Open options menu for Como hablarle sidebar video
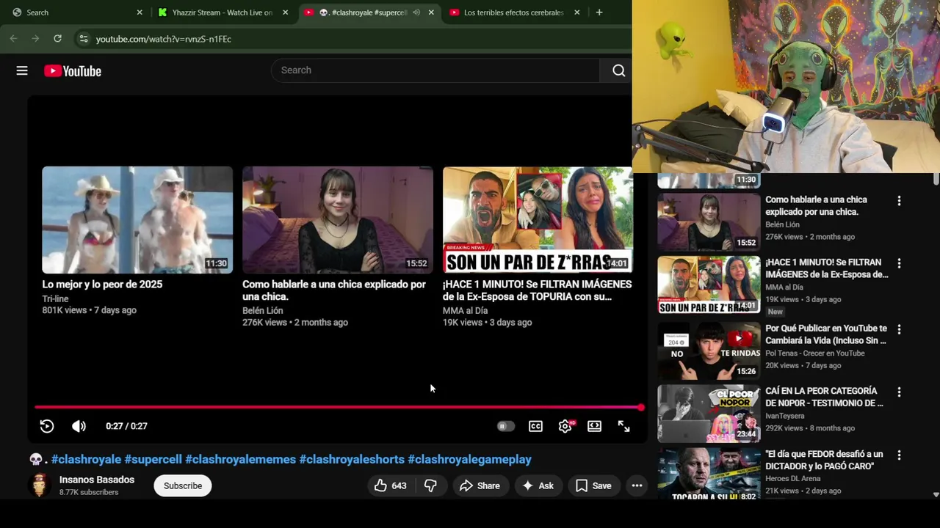 click(x=899, y=201)
